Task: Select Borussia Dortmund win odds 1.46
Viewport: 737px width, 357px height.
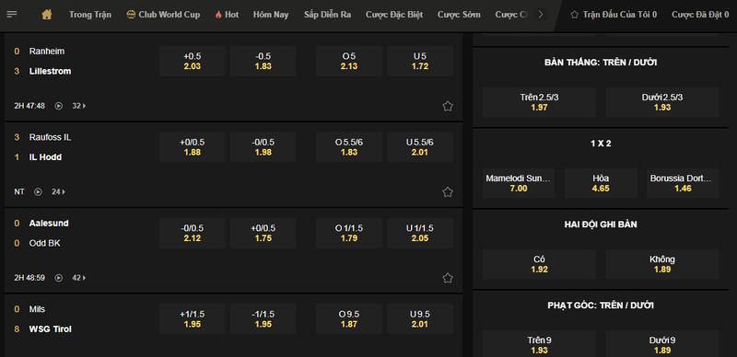Action: 683,183
